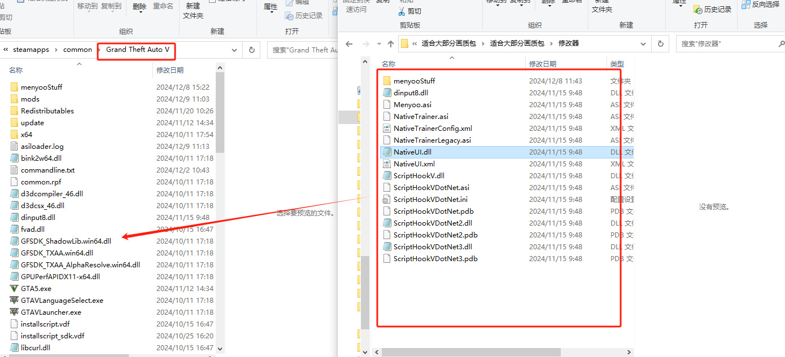Click the update folder icon
Screen dimensions: 785x357
(x=14, y=122)
